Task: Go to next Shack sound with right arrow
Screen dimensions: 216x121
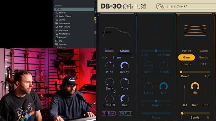Action: pos(106,57)
